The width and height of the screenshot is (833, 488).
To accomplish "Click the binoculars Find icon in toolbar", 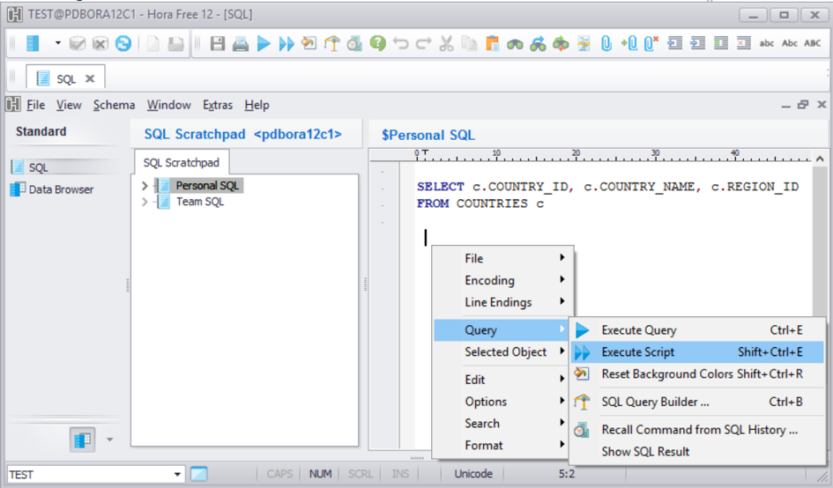I will click(x=515, y=43).
